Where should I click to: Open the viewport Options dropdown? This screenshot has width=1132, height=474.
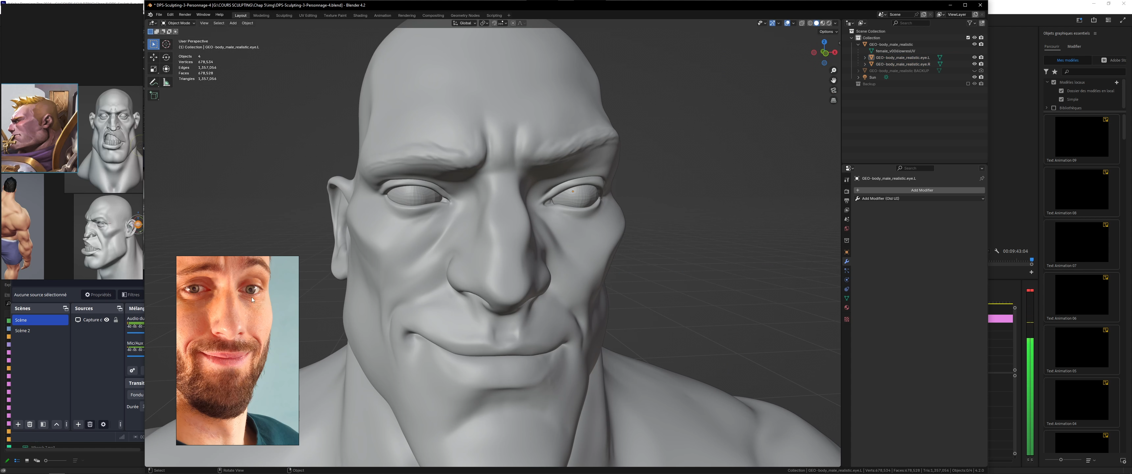[828, 32]
